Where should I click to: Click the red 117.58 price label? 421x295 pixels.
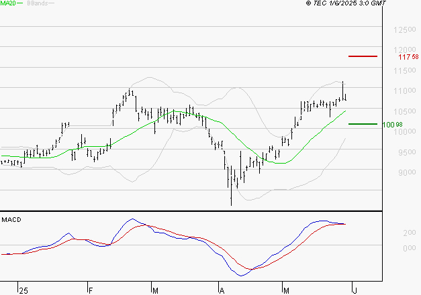tap(408, 57)
